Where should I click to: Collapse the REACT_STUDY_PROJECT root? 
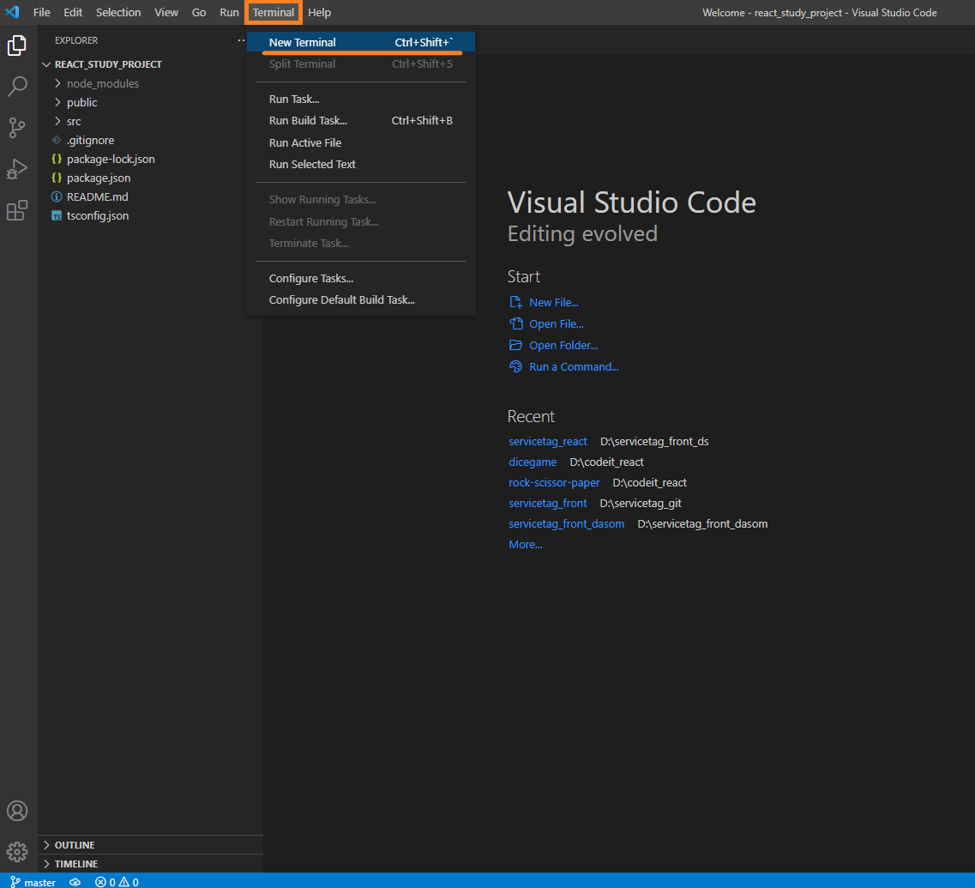tap(150, 64)
